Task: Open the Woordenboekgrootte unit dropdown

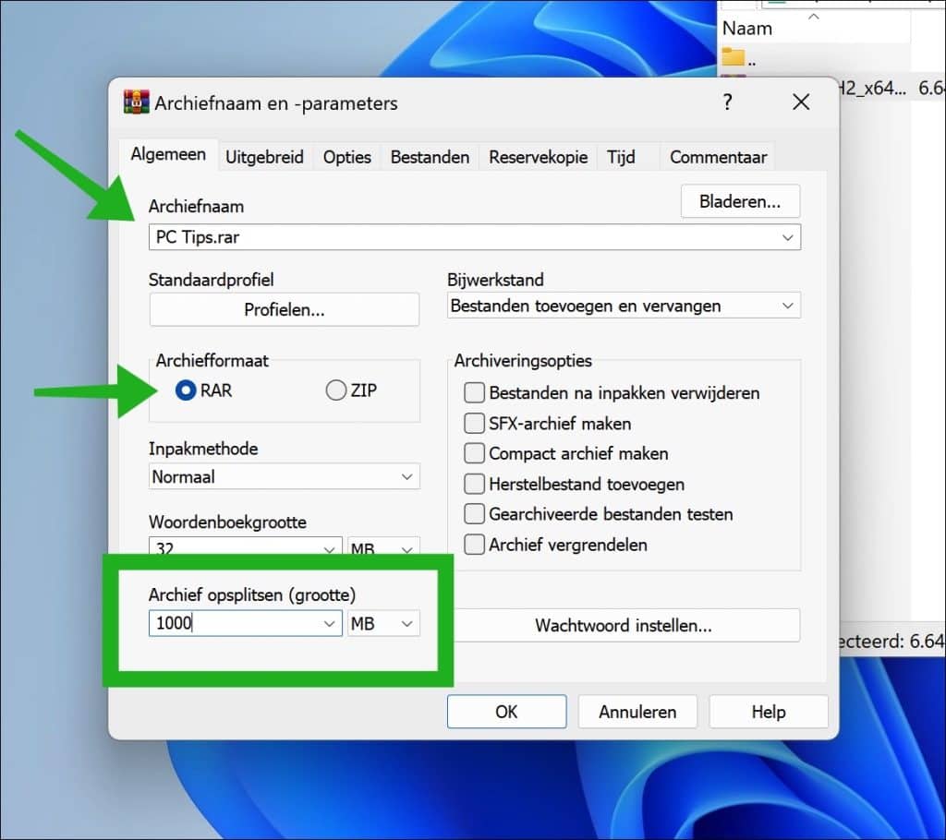Action: (x=383, y=547)
